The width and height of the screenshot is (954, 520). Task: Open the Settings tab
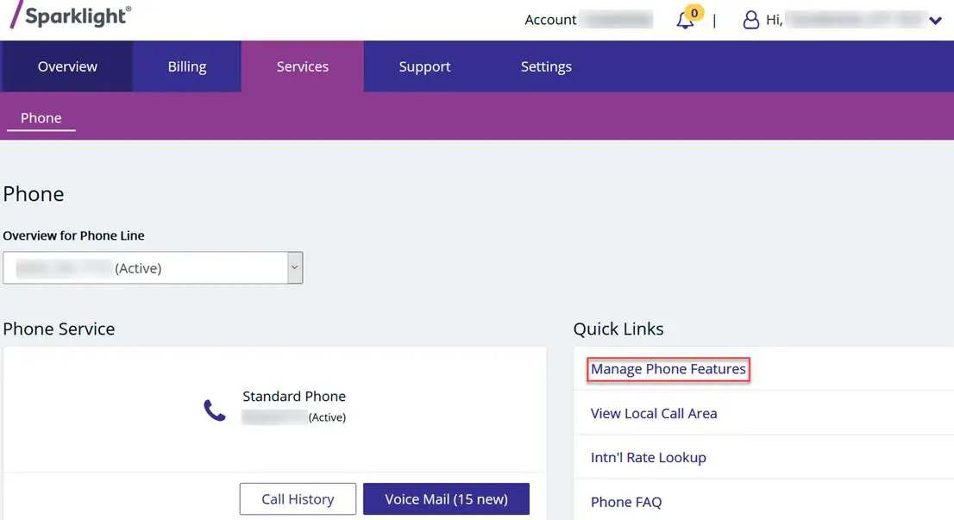tap(546, 66)
